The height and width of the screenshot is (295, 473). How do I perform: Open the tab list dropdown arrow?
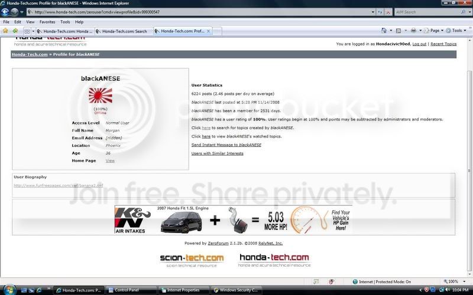pyautogui.click(x=33, y=31)
